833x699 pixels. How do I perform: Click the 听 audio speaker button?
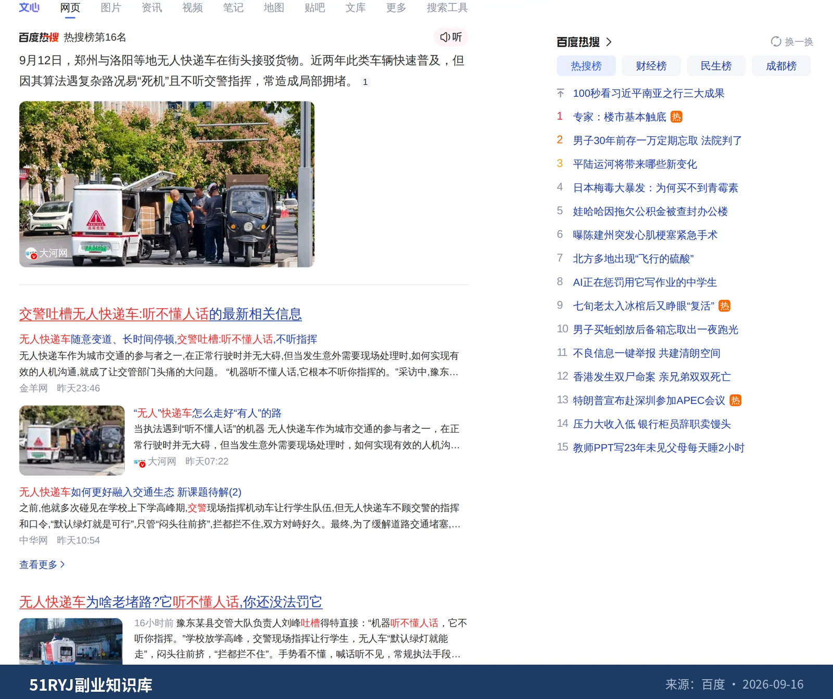[451, 37]
